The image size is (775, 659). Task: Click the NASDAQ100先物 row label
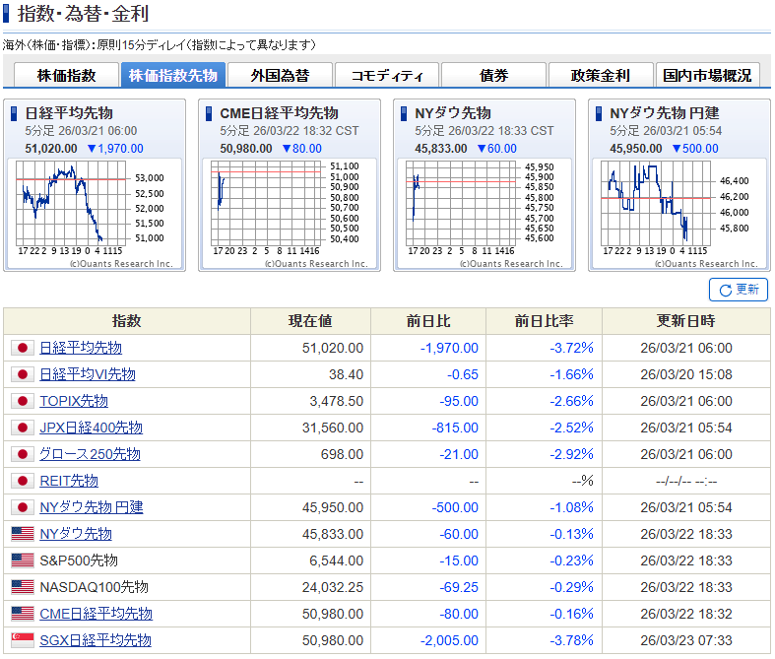pyautogui.click(x=94, y=587)
